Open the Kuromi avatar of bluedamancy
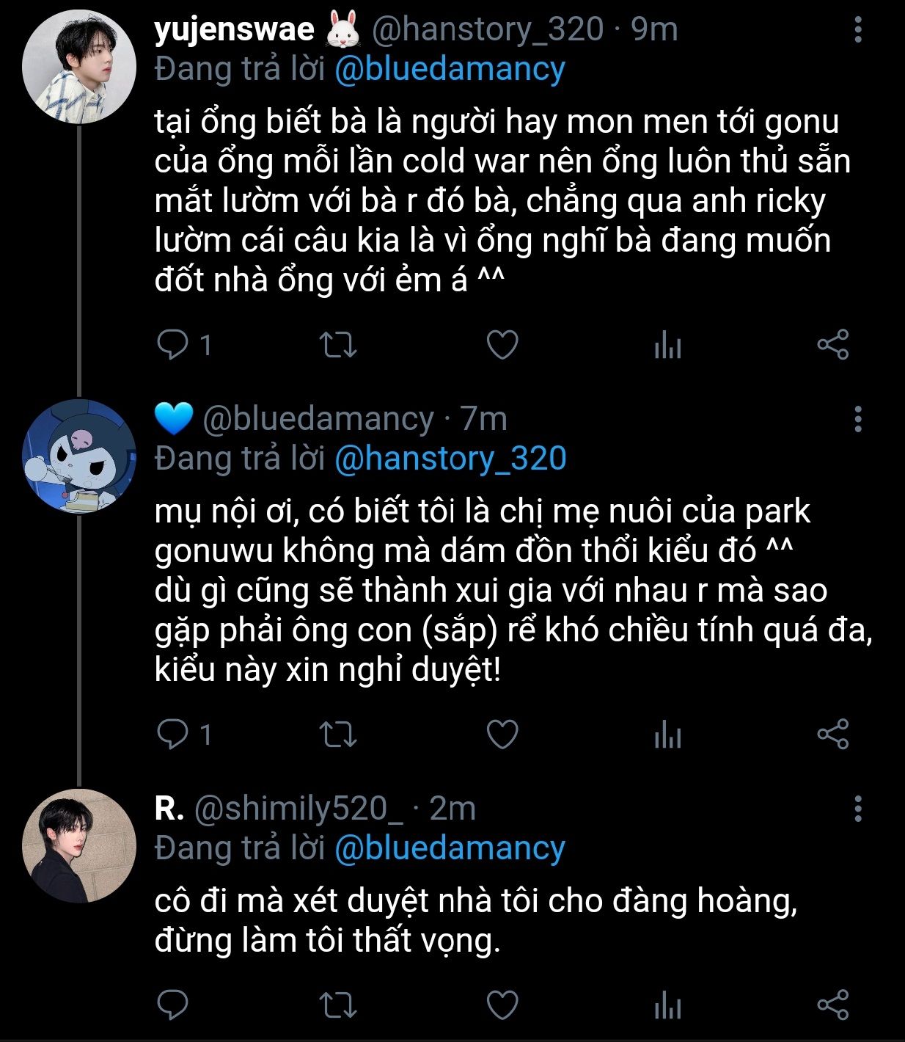This screenshot has height=1042, width=905. [x=78, y=456]
